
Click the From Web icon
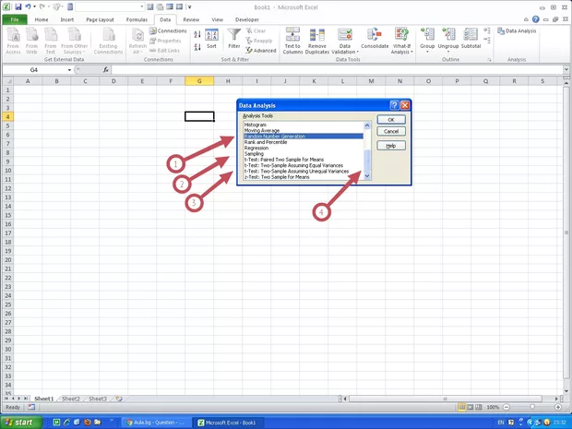click(31, 41)
